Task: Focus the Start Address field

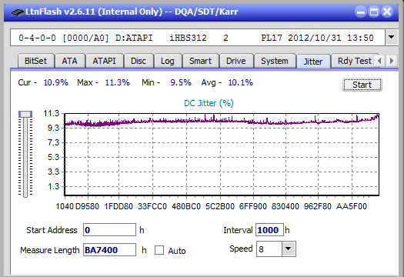Action: click(109, 230)
